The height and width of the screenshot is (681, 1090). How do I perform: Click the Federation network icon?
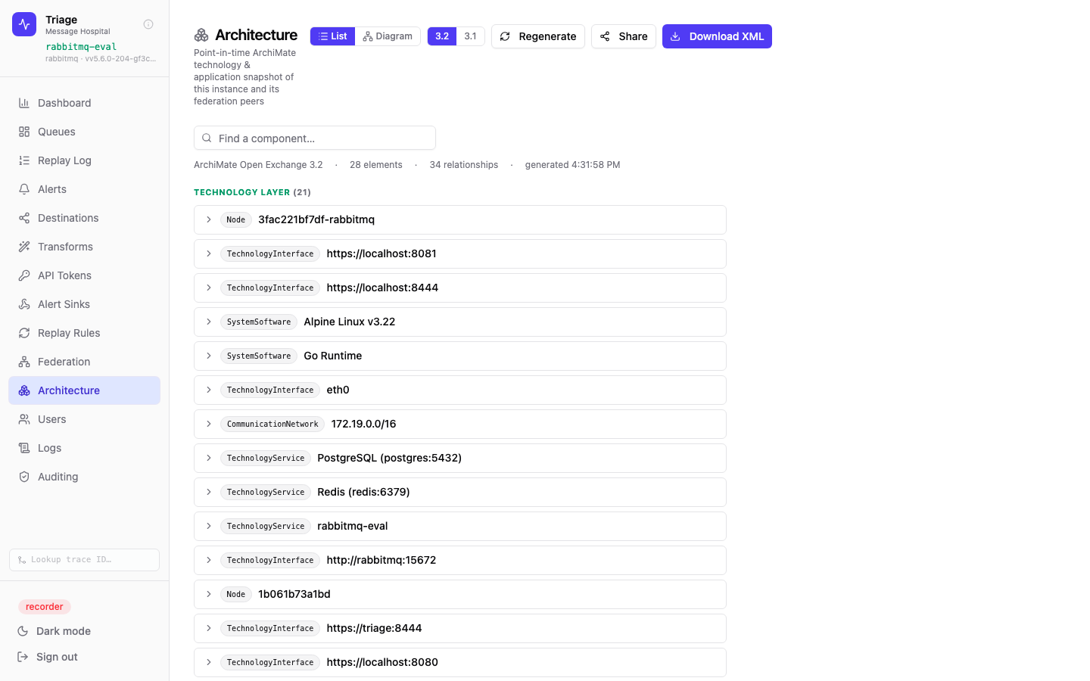point(24,362)
